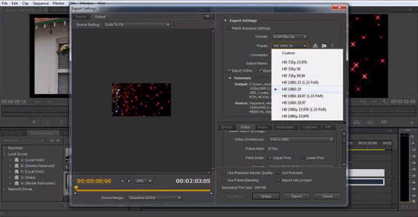Open the Format dropdown
This screenshot has height=217, width=418.
click(x=290, y=36)
